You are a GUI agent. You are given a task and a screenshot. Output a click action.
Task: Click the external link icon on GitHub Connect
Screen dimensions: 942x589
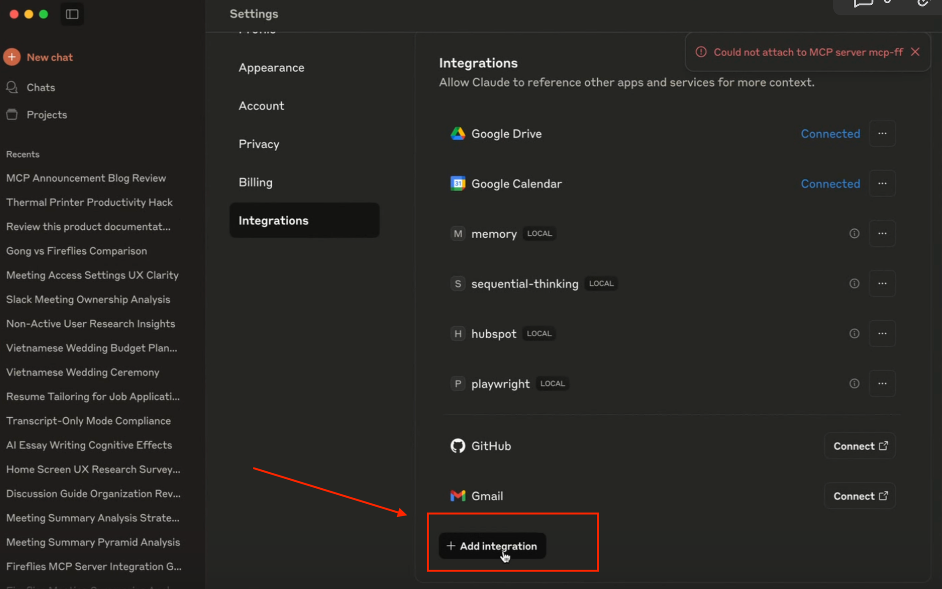click(884, 445)
